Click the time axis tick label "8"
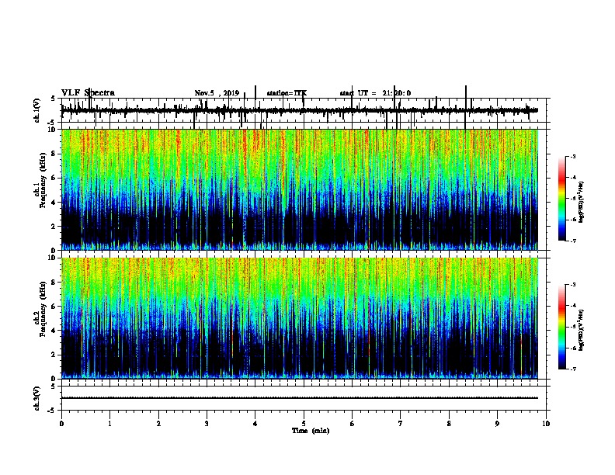This screenshot has width=615, height=475. 449,424
